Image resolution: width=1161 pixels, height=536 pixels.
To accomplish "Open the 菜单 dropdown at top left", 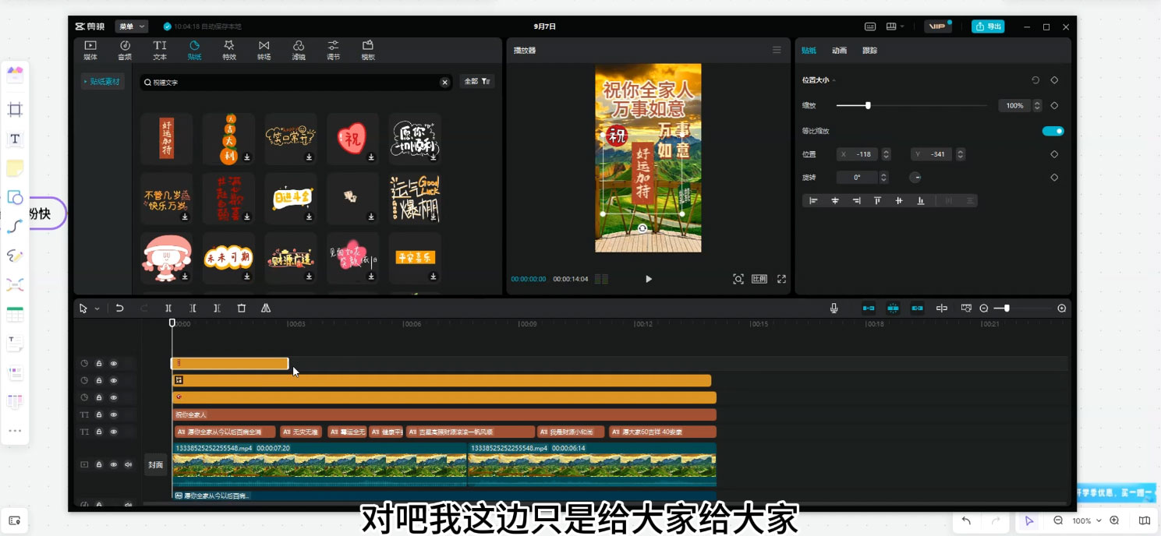I will pos(131,26).
